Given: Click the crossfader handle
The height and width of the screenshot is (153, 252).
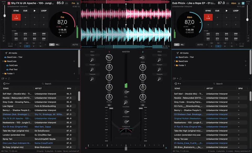Looking at the screenshot, I should 126,149.
